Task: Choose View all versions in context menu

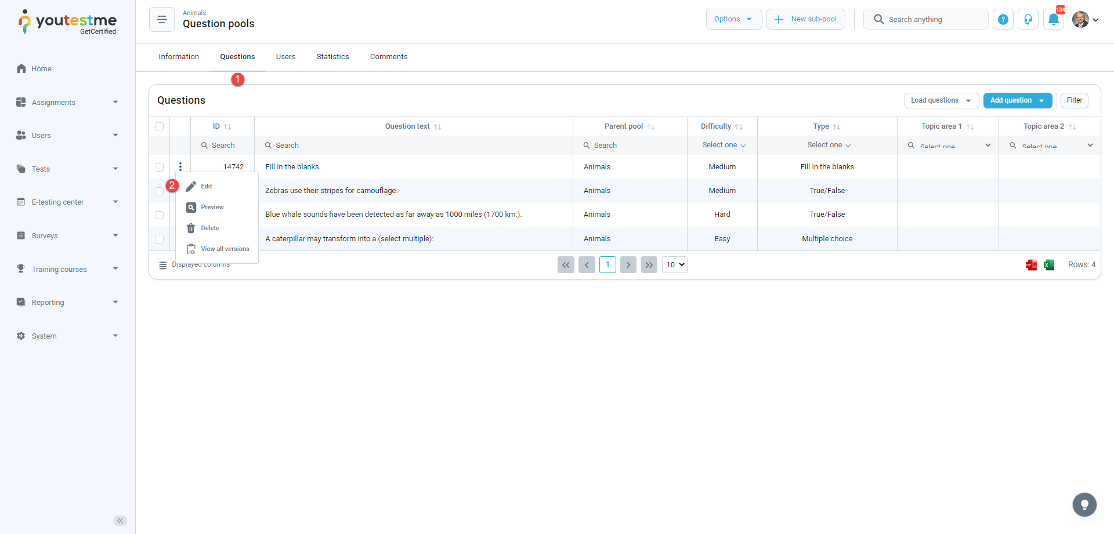Action: click(x=217, y=249)
